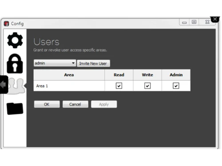The height and width of the screenshot is (166, 222).
Task: Expand the admin user dropdown
Action: [55, 63]
